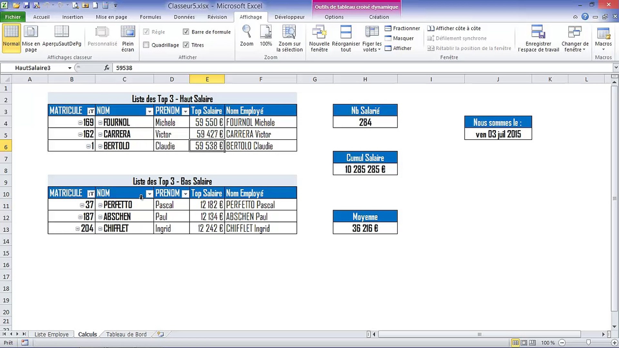Click Zoom sur la sélection
Viewport: 619px width, 348px height.
click(289, 38)
